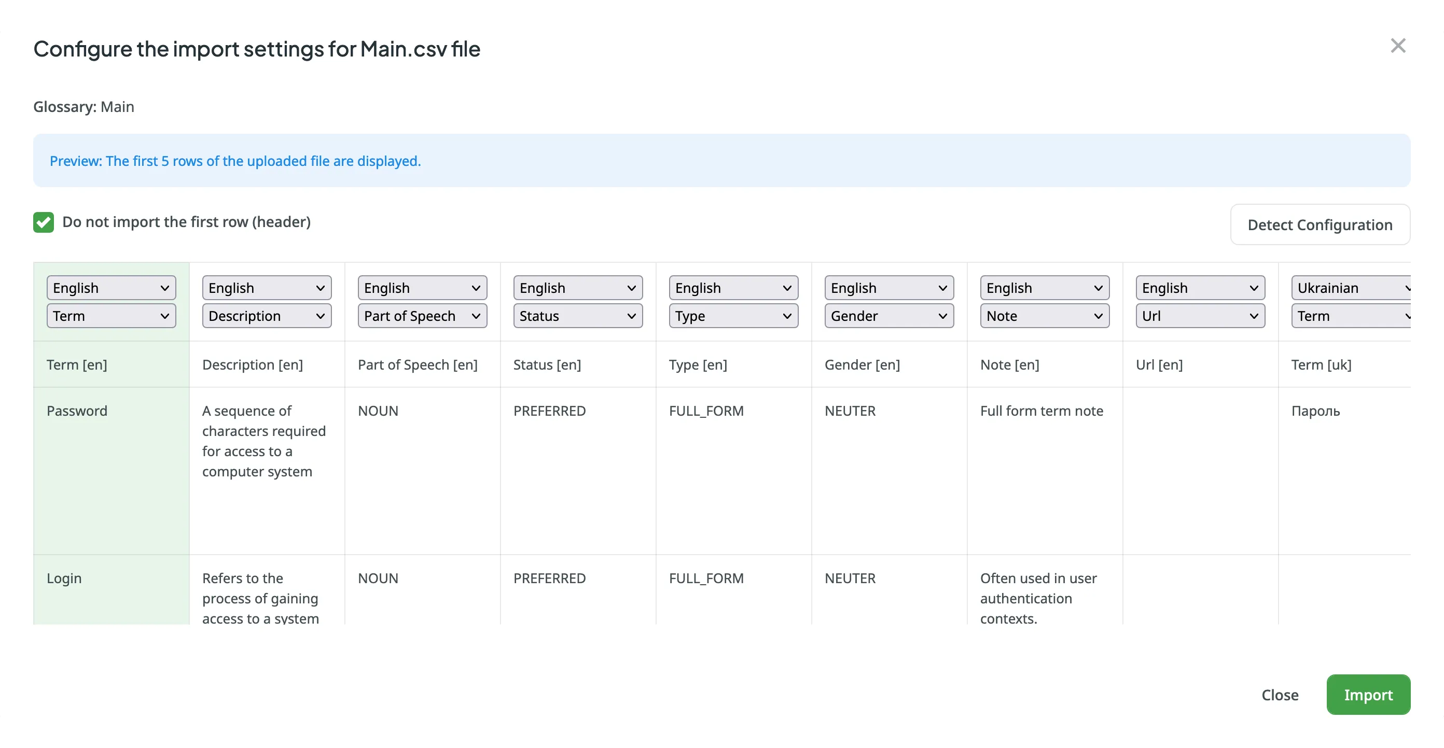The width and height of the screenshot is (1444, 748).
Task: Open the Term field-type dropdown in first column
Action: click(x=110, y=316)
